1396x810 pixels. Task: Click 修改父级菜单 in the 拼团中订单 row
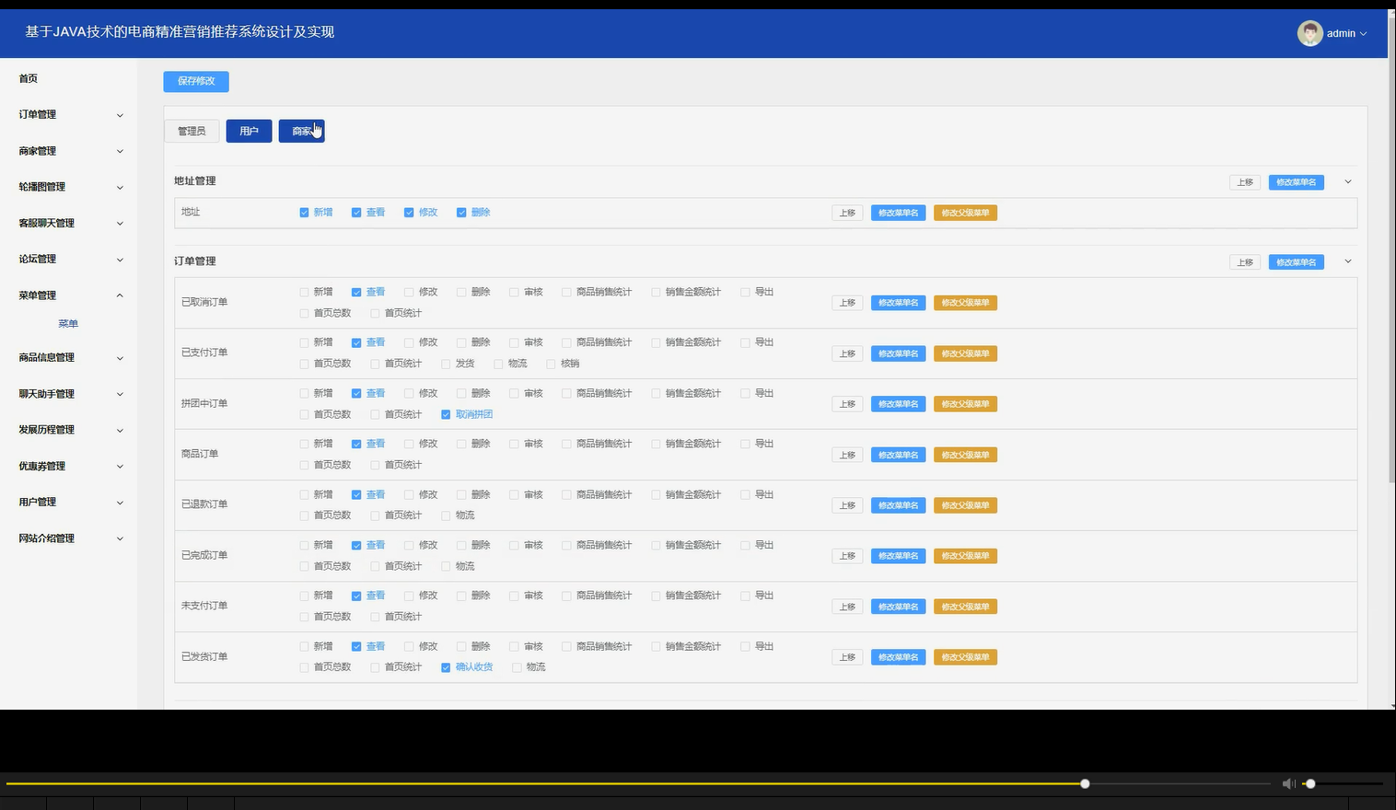[x=965, y=404]
